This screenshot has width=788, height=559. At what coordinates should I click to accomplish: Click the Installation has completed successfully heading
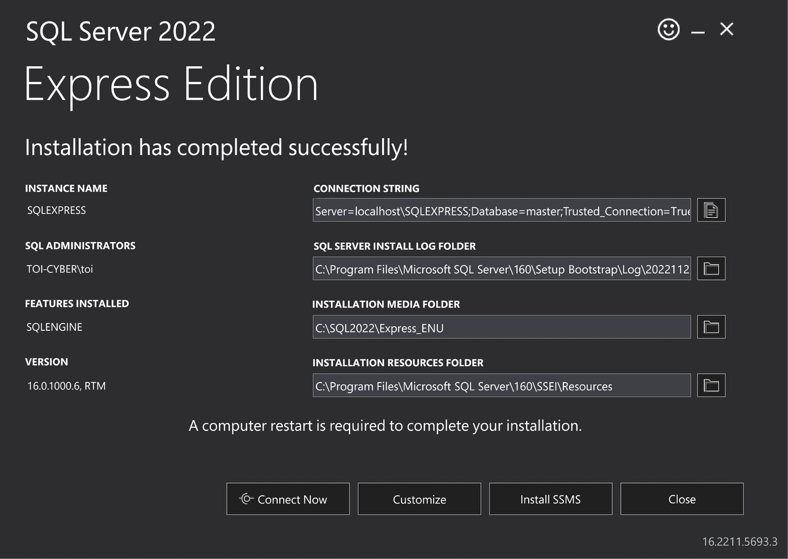(216, 147)
